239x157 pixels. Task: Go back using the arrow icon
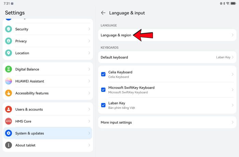point(103,13)
